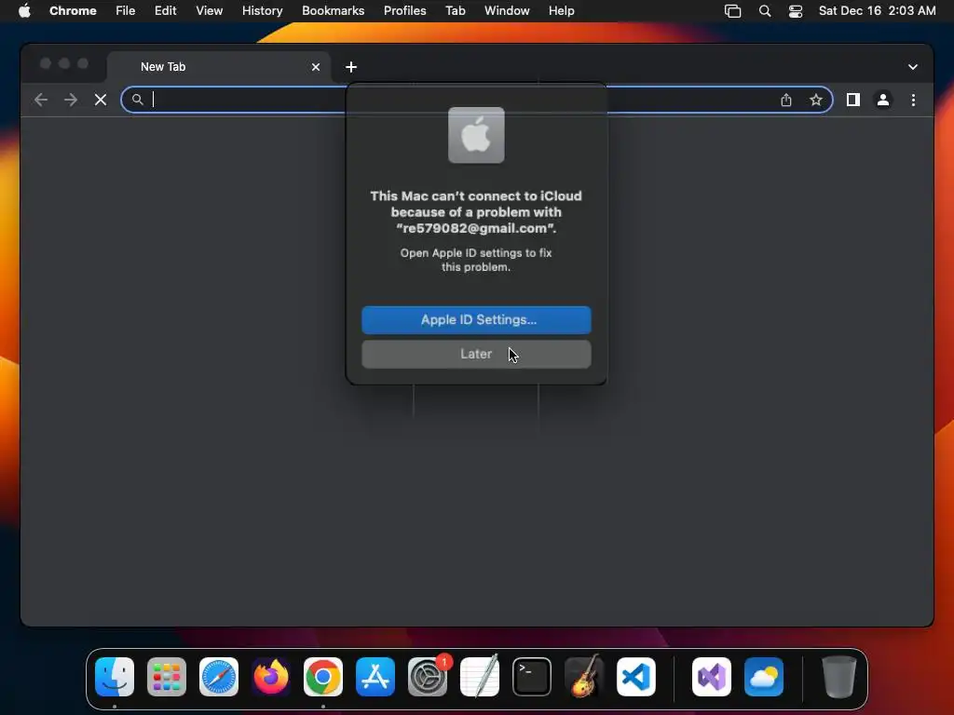
Task: Open the Profiles menu
Action: [404, 11]
